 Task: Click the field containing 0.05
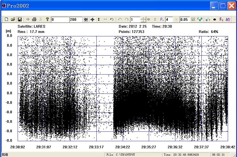click(x=185, y=19)
